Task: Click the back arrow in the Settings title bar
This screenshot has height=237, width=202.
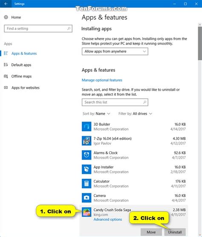Action: click(x=6, y=3)
